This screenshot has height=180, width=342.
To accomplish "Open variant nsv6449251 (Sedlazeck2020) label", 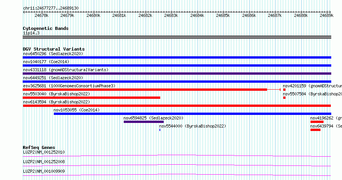I will click(53, 78).
